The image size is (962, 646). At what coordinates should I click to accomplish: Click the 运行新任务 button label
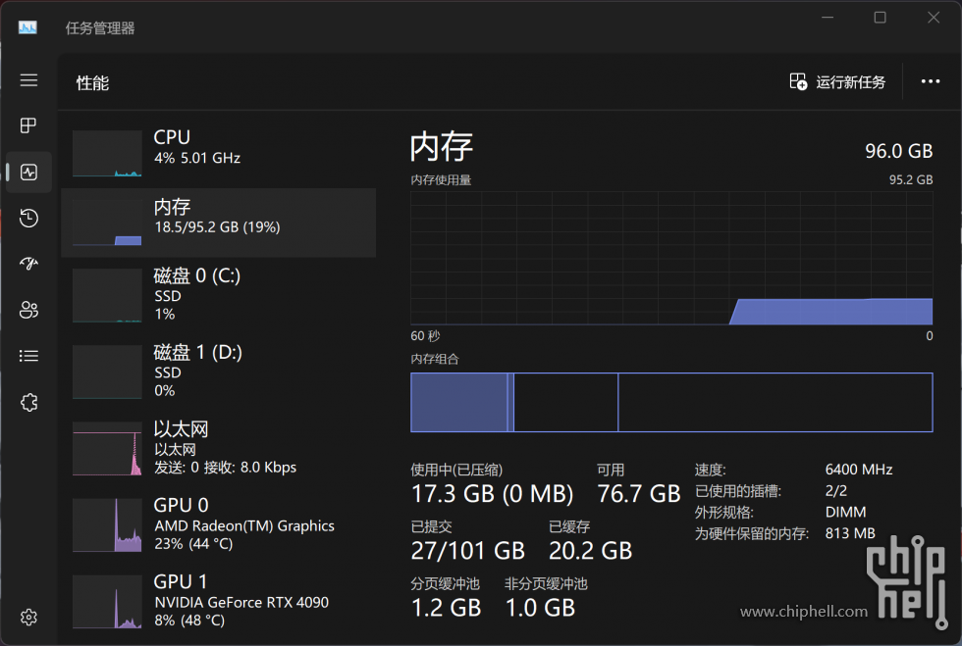pos(851,82)
